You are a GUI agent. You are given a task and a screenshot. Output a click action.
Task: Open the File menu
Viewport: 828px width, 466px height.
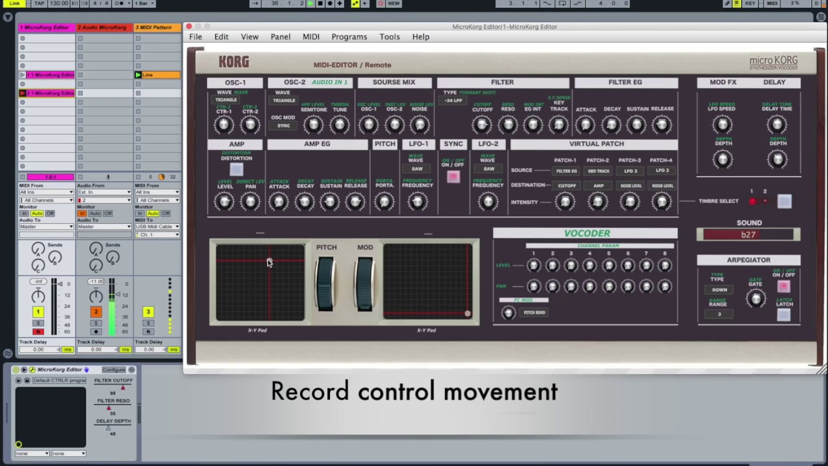(x=195, y=37)
